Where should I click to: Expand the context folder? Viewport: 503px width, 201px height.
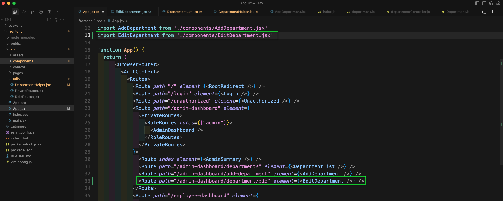37,67
